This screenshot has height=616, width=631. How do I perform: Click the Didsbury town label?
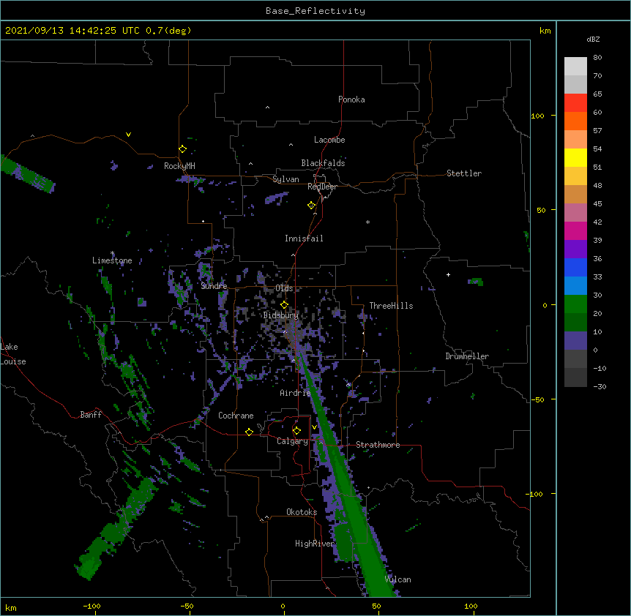(281, 315)
